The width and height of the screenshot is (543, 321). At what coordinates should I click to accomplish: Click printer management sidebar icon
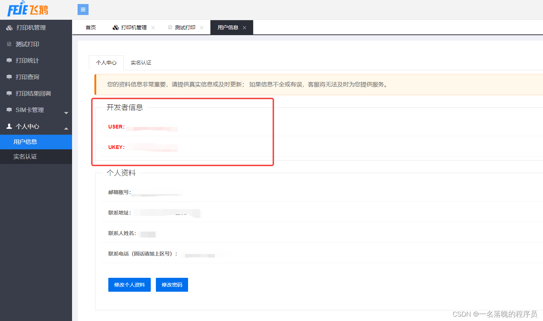[x=10, y=28]
